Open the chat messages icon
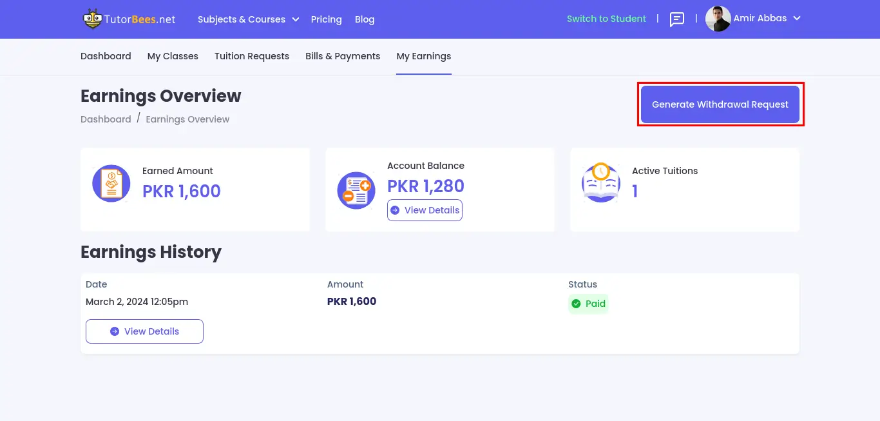The height and width of the screenshot is (421, 880). [x=676, y=19]
